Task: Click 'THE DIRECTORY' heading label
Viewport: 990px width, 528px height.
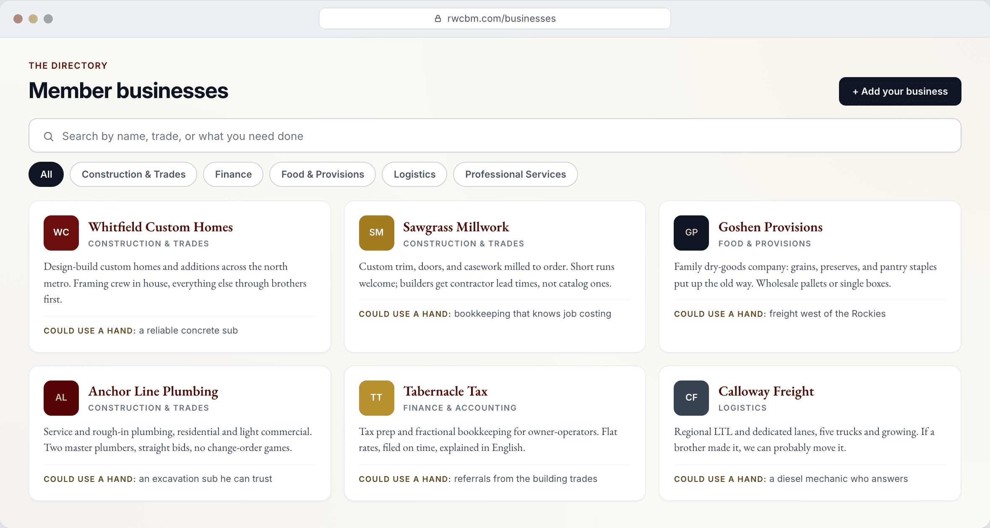Action: pos(68,66)
